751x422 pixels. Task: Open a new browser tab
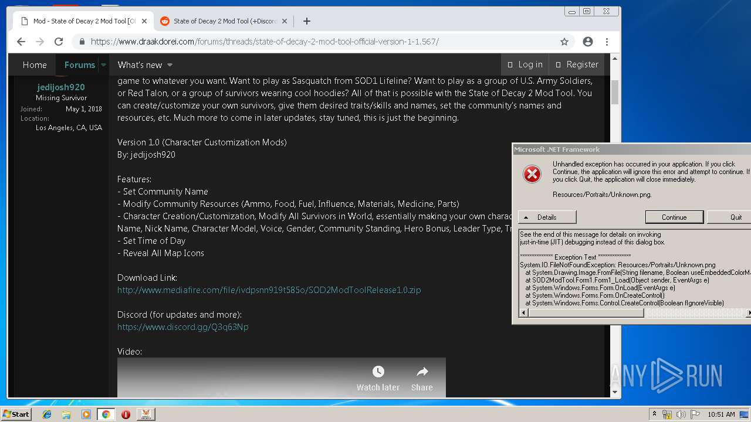pyautogui.click(x=307, y=21)
